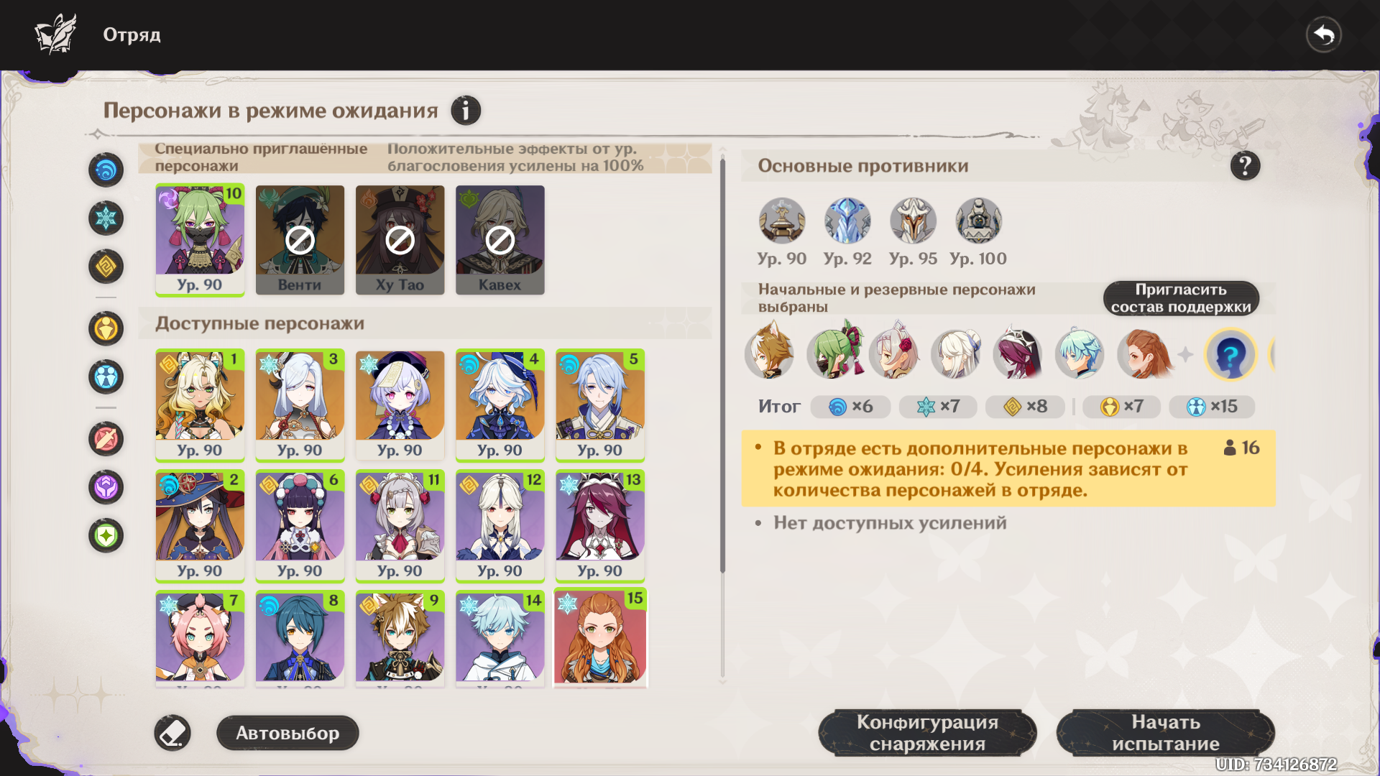Toggle the Dendro element filter icon
The width and height of the screenshot is (1380, 776).
tap(106, 535)
